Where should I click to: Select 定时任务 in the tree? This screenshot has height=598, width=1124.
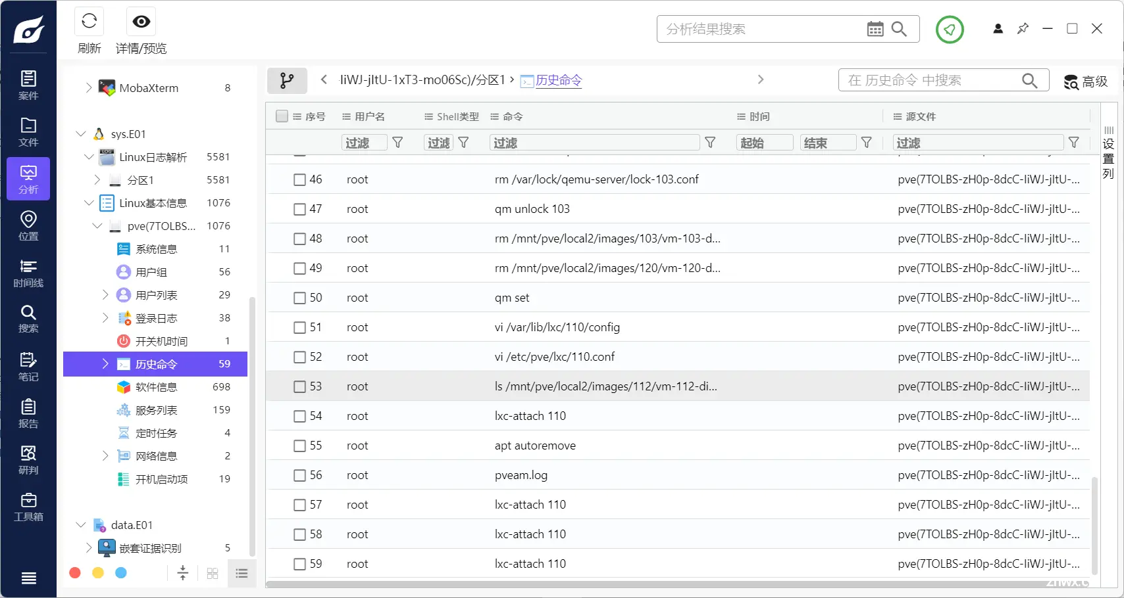[155, 433]
